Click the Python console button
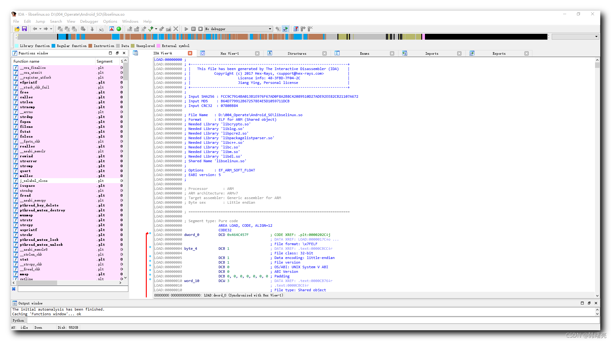Image resolution: width=611 pixels, height=341 pixels. pos(18,320)
